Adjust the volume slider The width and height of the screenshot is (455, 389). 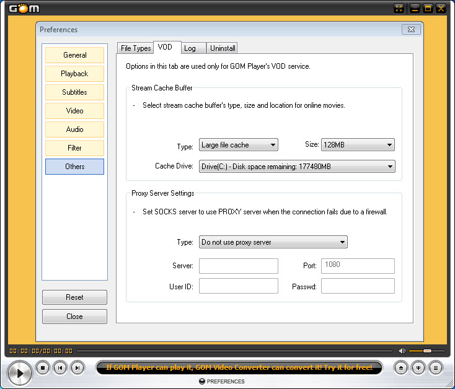[426, 351]
